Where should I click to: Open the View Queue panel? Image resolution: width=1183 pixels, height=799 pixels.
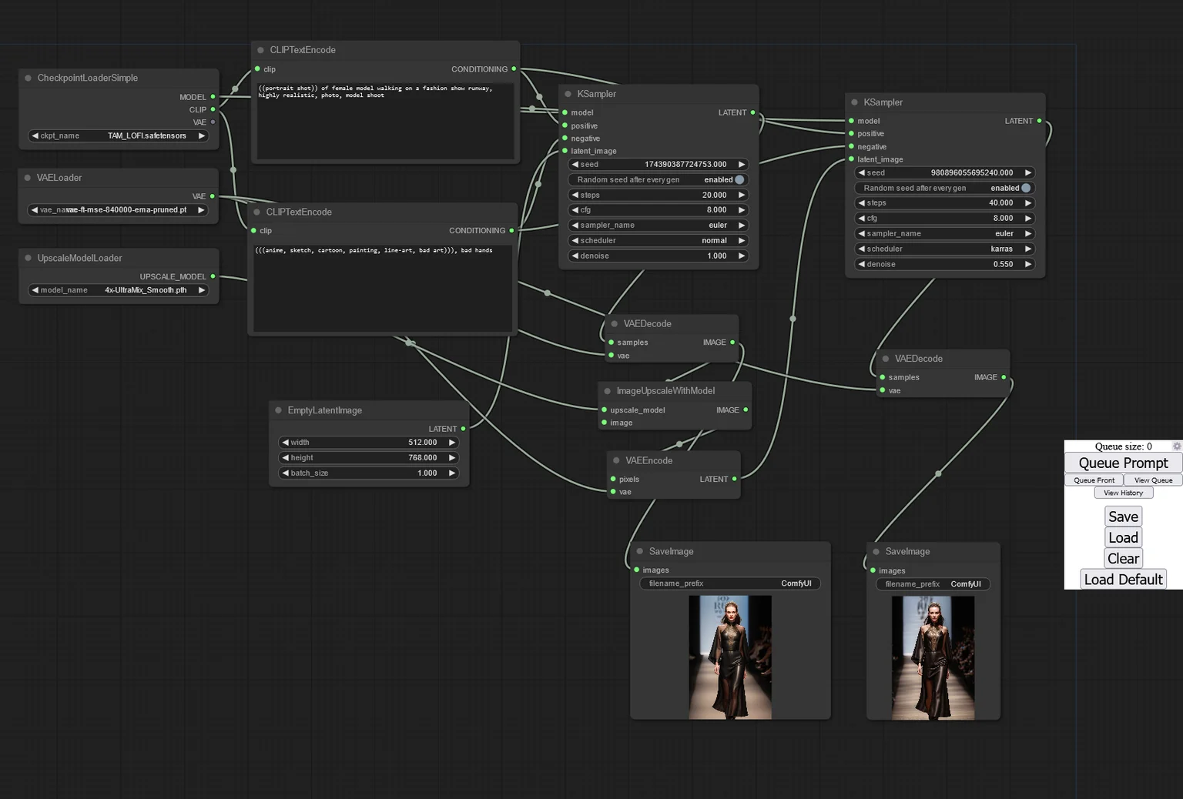tap(1153, 480)
